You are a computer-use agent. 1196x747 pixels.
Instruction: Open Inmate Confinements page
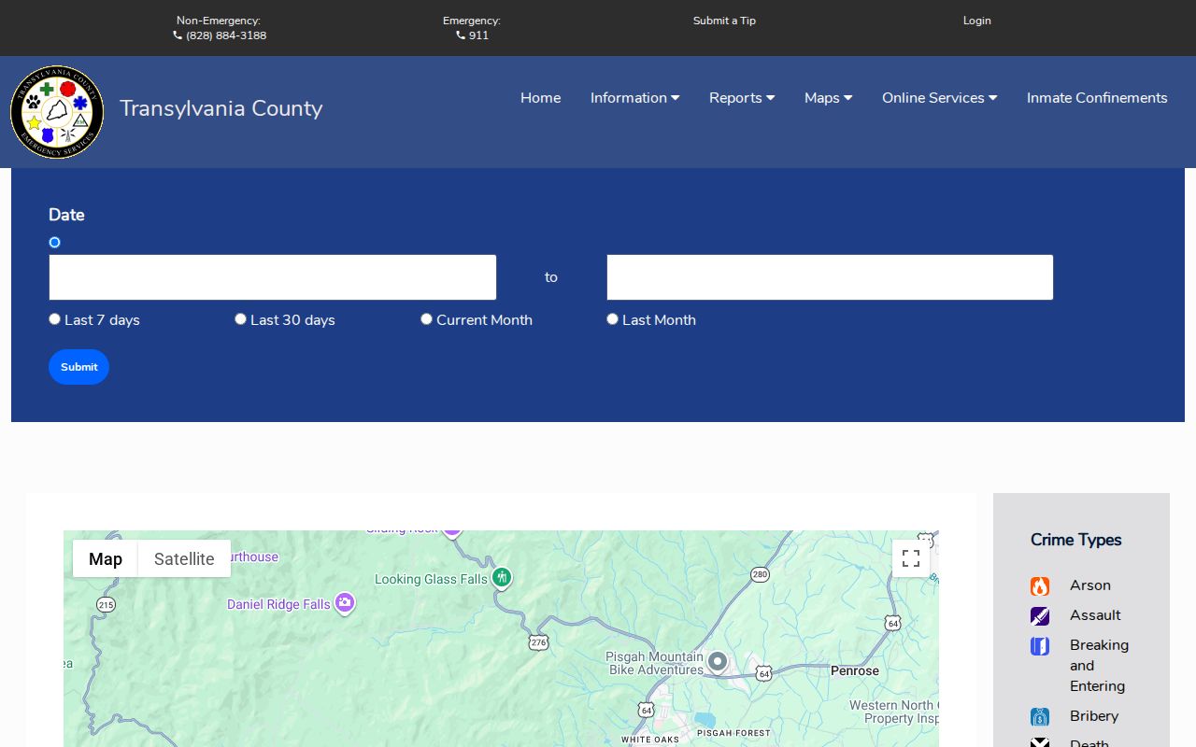point(1097,98)
